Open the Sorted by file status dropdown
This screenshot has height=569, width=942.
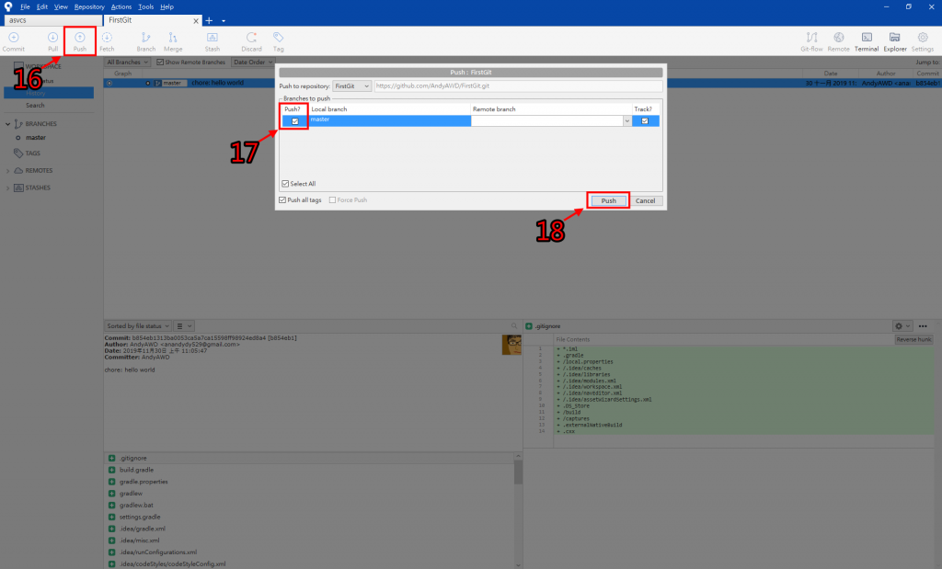(138, 326)
